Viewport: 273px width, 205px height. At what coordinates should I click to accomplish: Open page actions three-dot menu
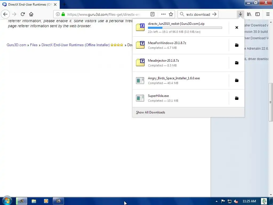coord(163,14)
